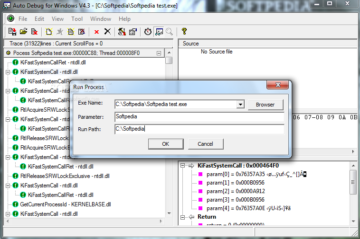Click the trace tree vertical scroll thumb

tap(169, 61)
